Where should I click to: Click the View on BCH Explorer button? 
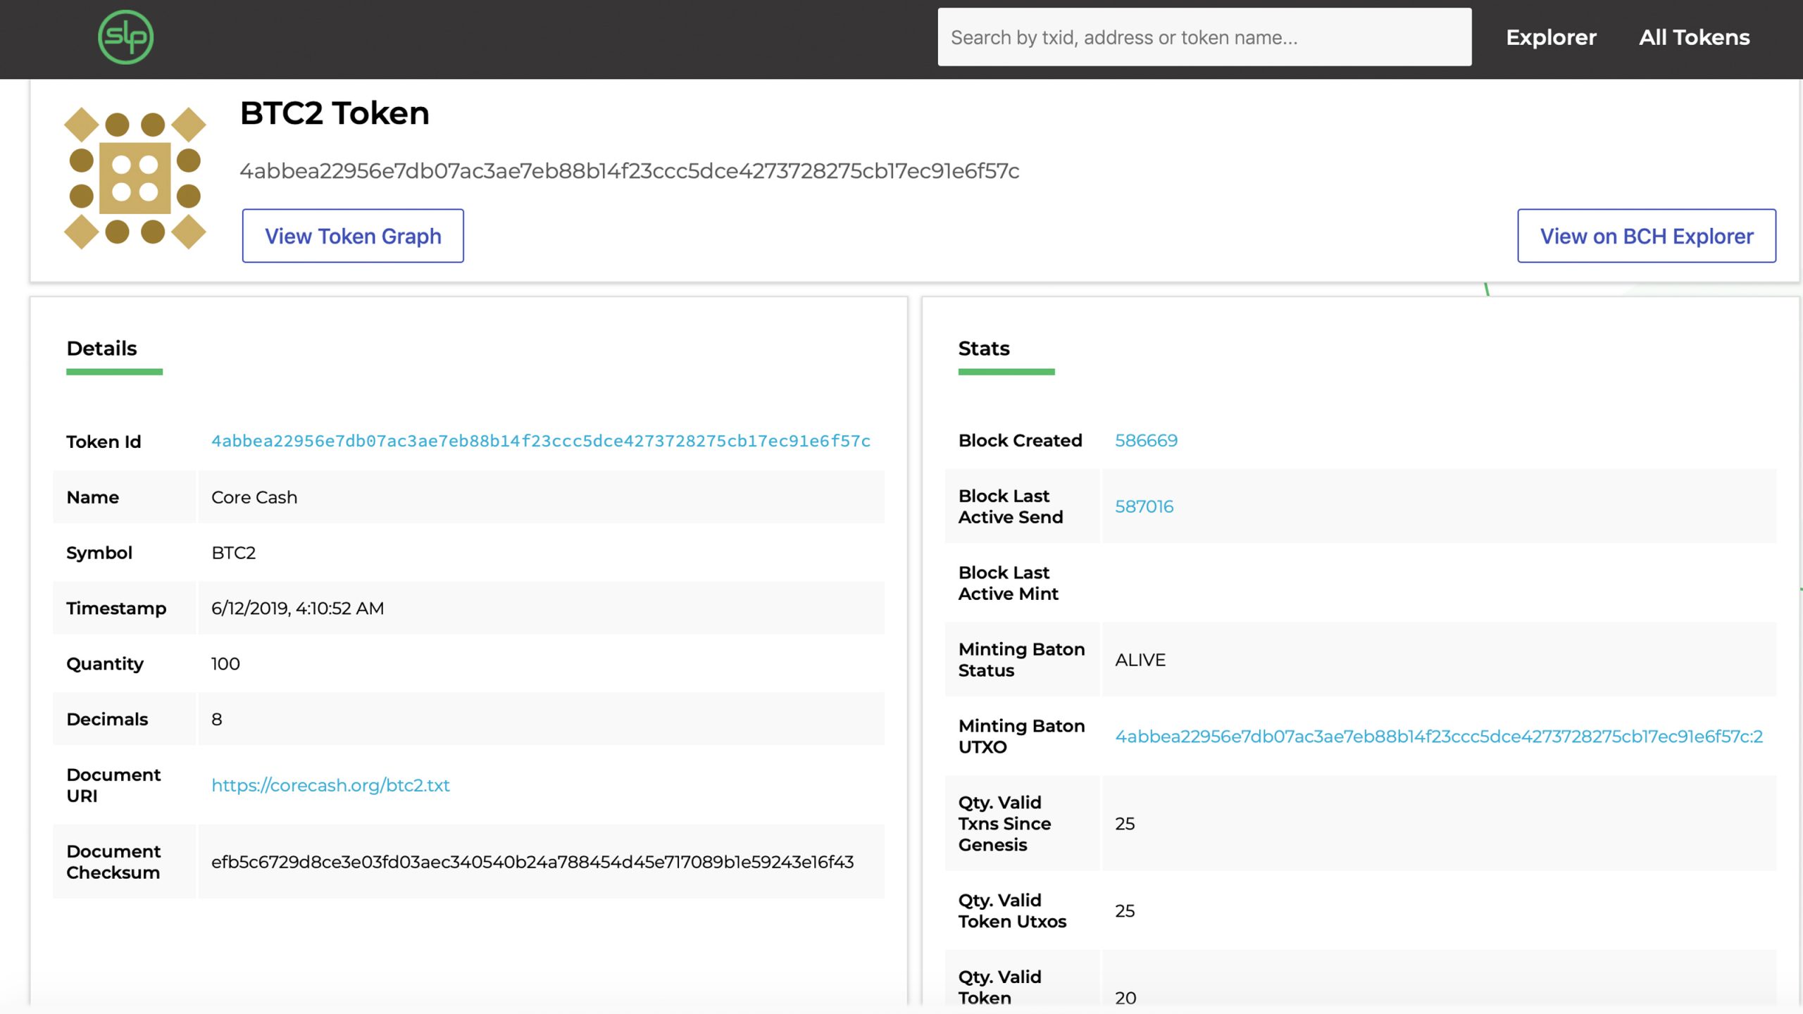(x=1646, y=236)
